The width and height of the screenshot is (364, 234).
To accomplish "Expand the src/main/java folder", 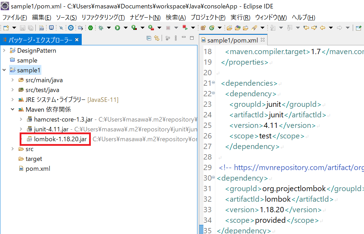I will point(13,80).
